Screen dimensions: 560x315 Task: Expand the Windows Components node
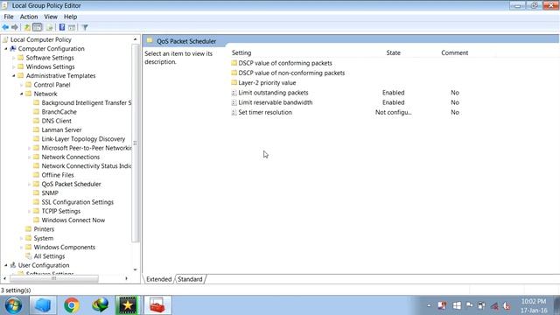[21, 247]
